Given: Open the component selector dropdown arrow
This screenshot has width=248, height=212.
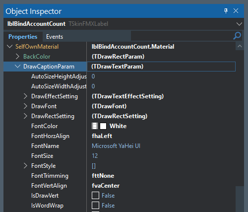Looking at the screenshot, I should pos(239,24).
